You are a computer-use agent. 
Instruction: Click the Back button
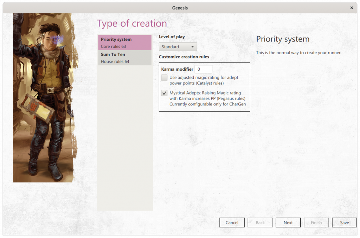tap(260, 223)
